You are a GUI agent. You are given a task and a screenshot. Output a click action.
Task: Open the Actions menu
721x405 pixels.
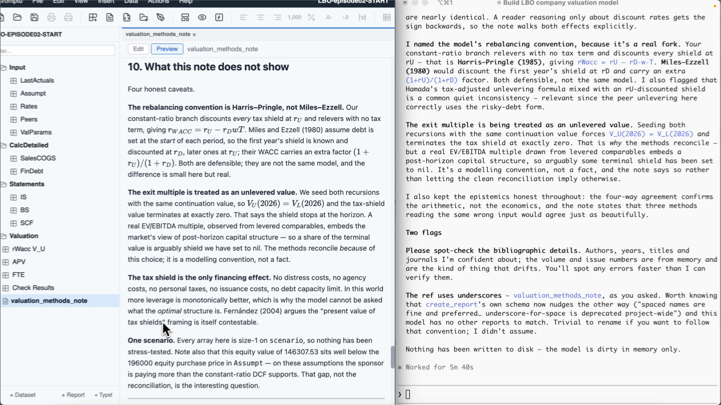coord(158,2)
